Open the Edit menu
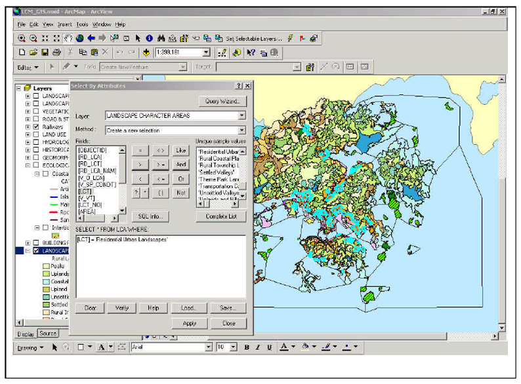This screenshot has width=521, height=384. [33, 24]
